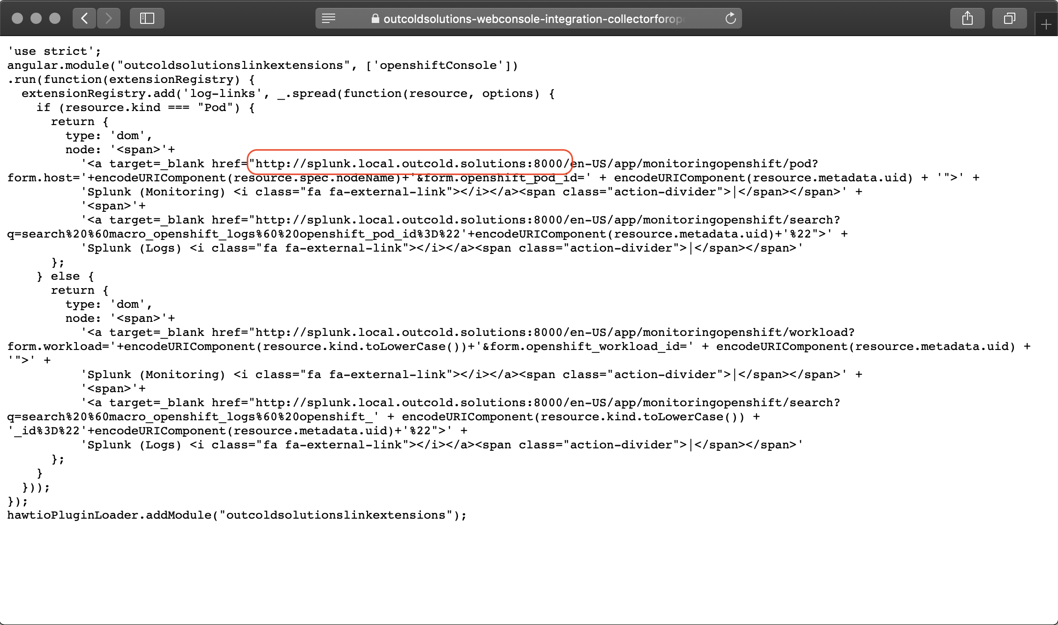1058x625 pixels.
Task: Click the address bar showing outcoldsolutions URL
Action: (x=529, y=19)
